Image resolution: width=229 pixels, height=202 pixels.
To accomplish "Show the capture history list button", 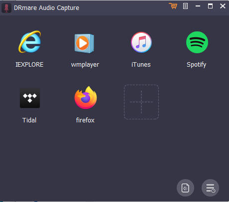I will tap(210, 188).
